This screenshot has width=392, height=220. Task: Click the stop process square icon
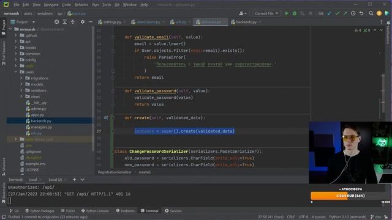pos(311,13)
